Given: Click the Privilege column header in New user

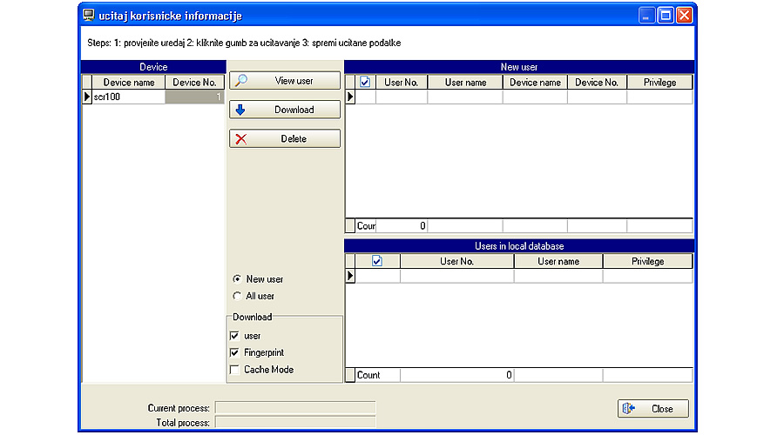Looking at the screenshot, I should click(659, 83).
